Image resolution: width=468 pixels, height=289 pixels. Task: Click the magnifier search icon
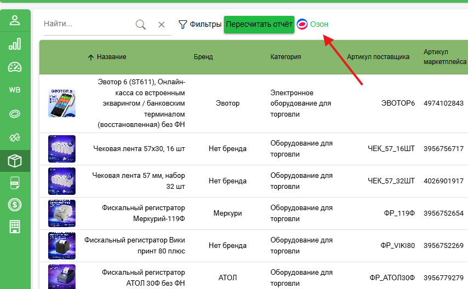[141, 25]
